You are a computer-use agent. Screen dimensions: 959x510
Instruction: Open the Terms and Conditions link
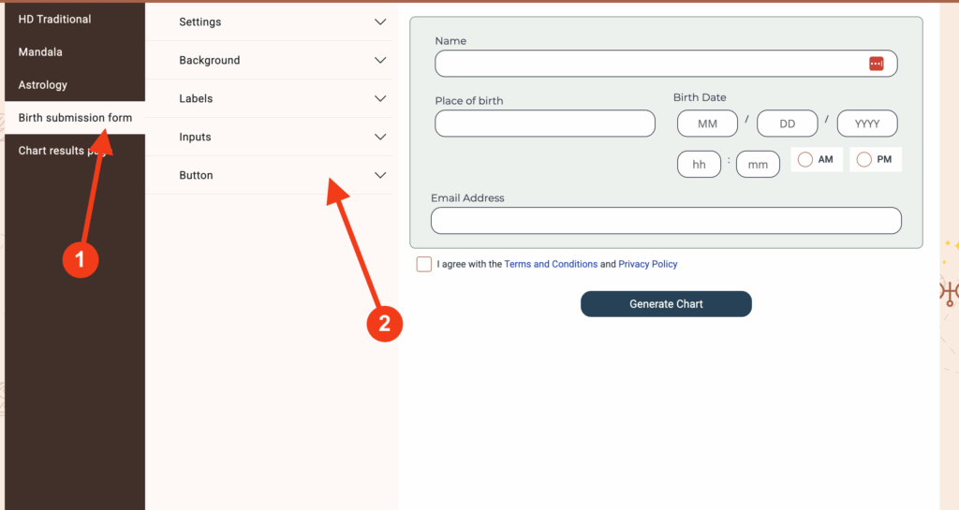tap(551, 264)
